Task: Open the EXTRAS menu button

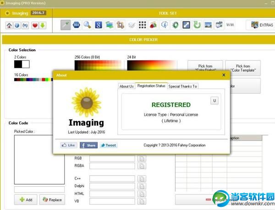Action: click(261, 25)
